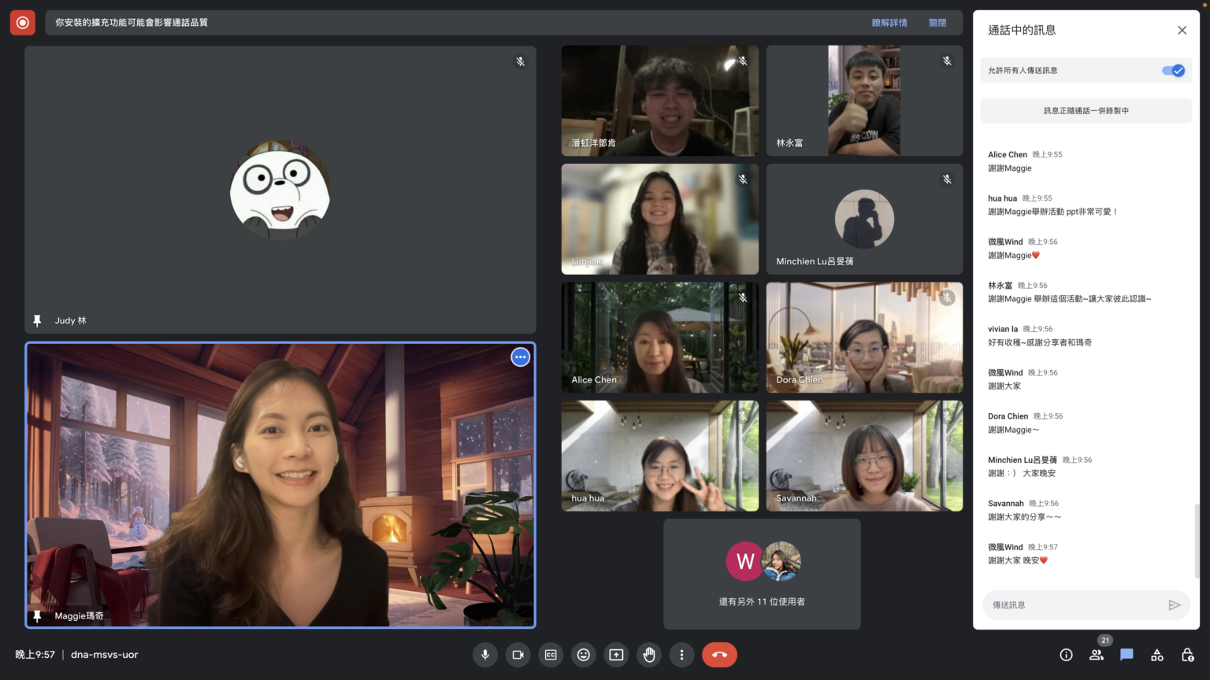The height and width of the screenshot is (680, 1210).
Task: Turn on closed captions
Action: [x=551, y=655]
